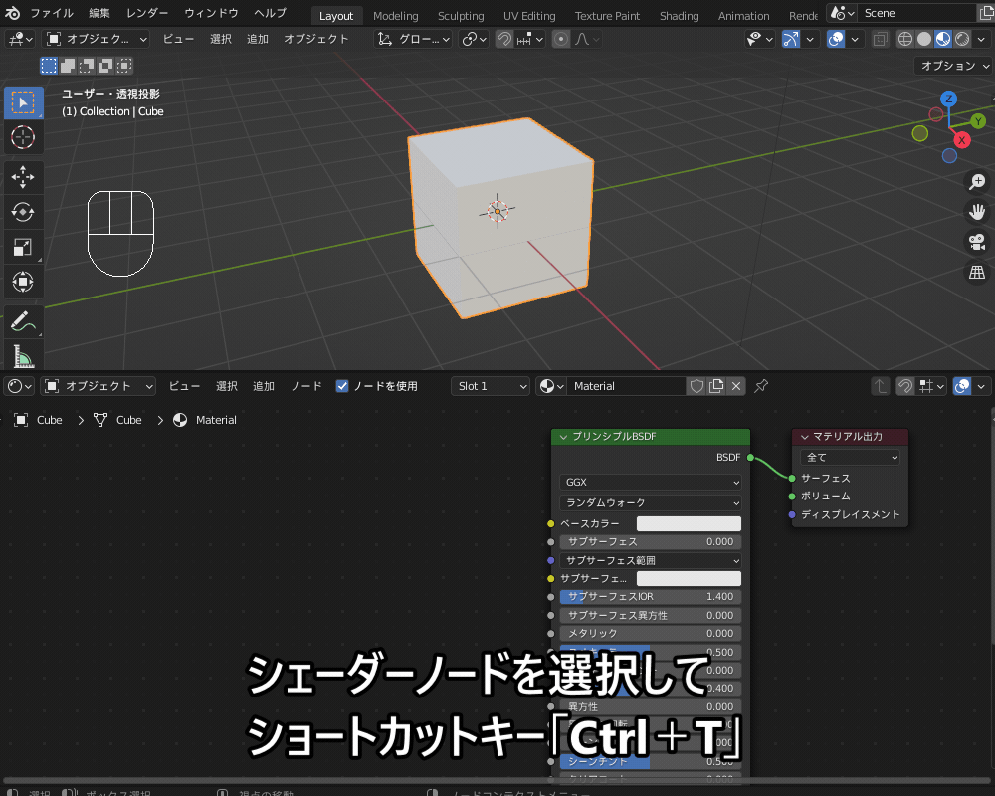Open the Slot 1 material slot dropdown
The height and width of the screenshot is (796, 995).
(490, 385)
